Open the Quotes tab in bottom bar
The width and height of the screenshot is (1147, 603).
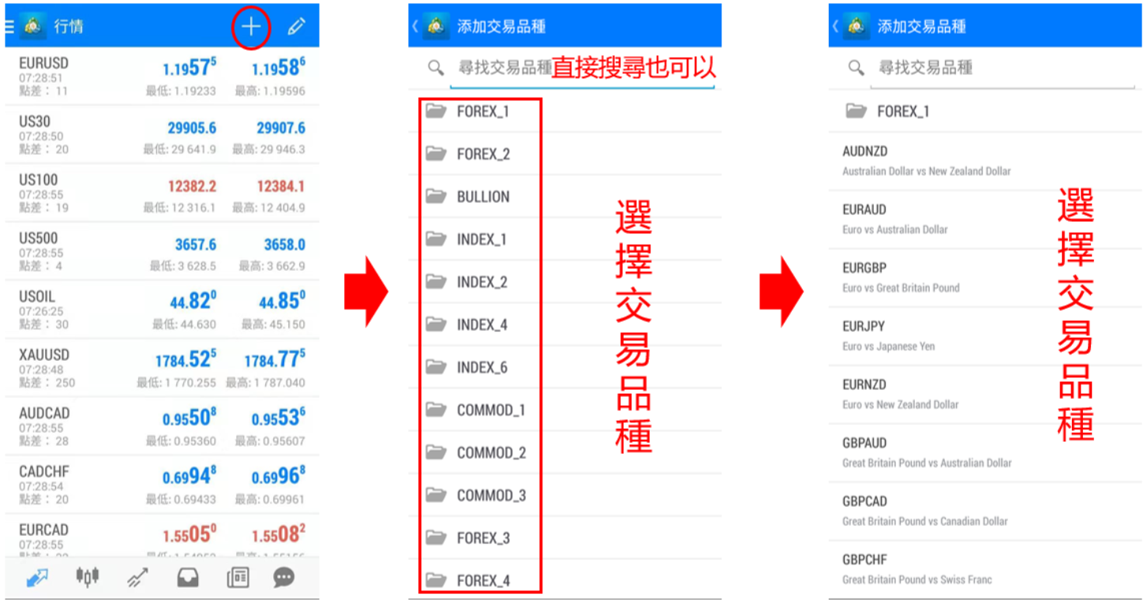[36, 578]
